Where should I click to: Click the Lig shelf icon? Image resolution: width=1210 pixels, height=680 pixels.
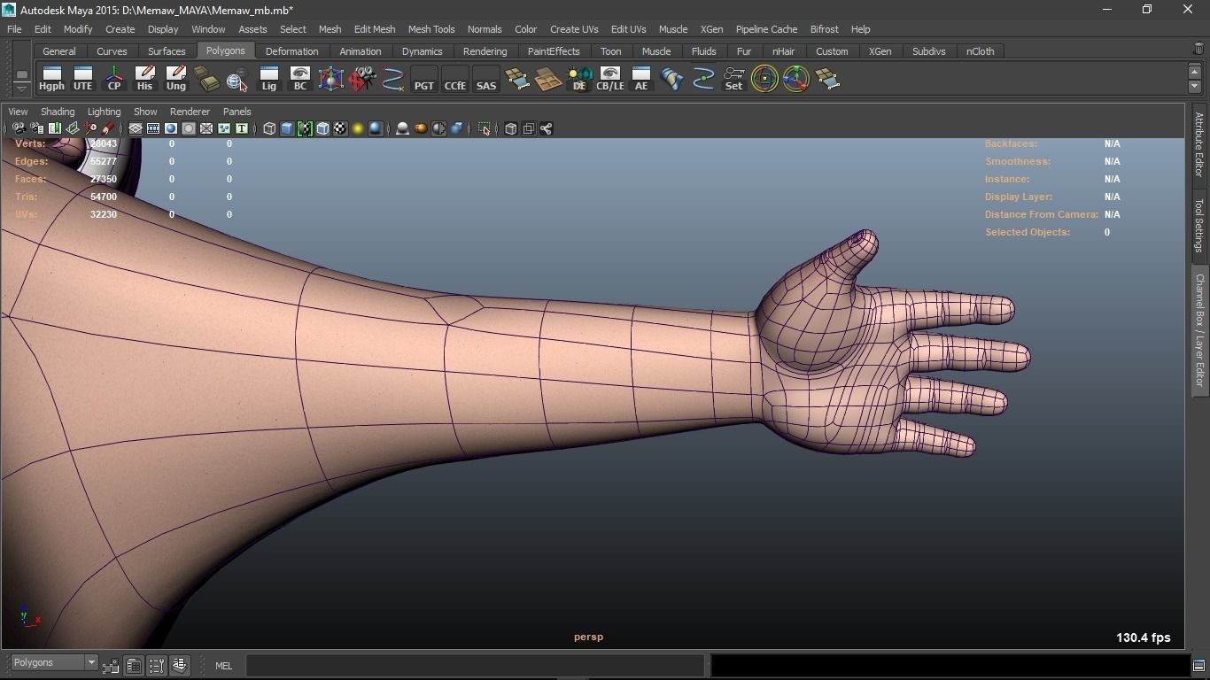tap(268, 79)
